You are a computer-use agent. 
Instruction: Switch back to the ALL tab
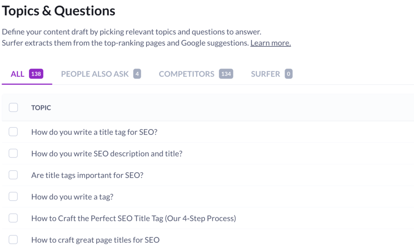pos(18,74)
